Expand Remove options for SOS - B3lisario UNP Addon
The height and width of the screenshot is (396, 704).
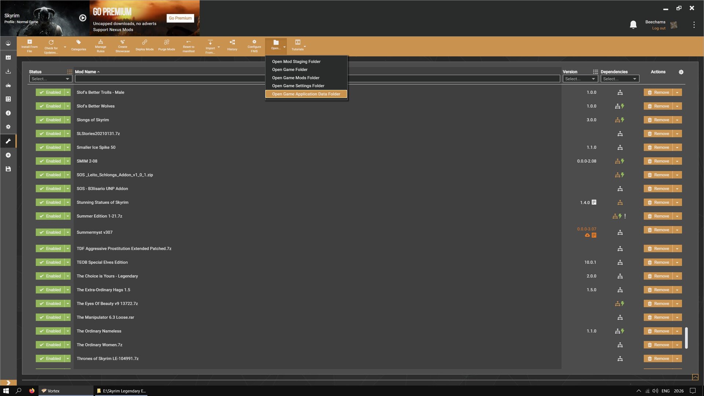(677, 189)
